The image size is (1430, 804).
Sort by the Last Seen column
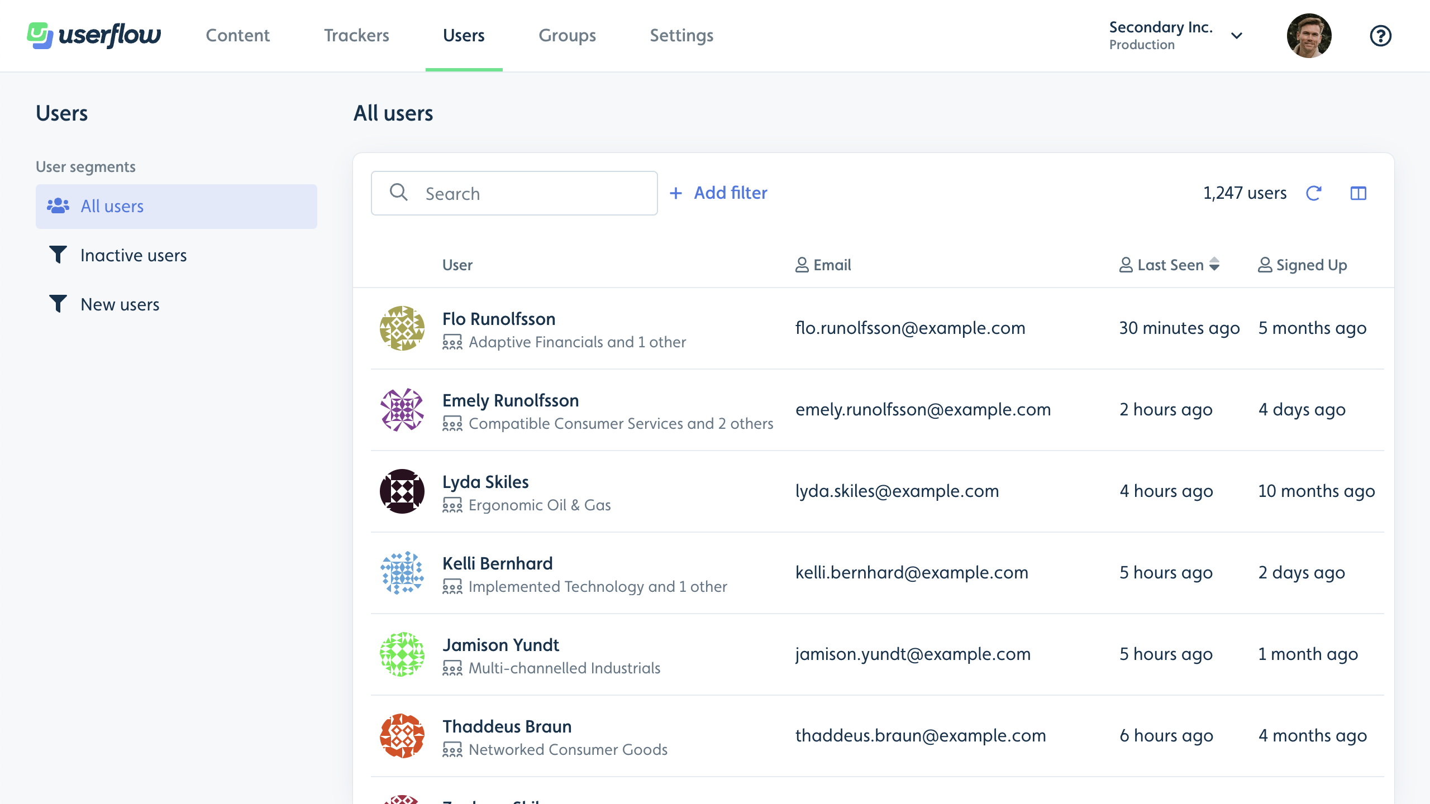1170,265
